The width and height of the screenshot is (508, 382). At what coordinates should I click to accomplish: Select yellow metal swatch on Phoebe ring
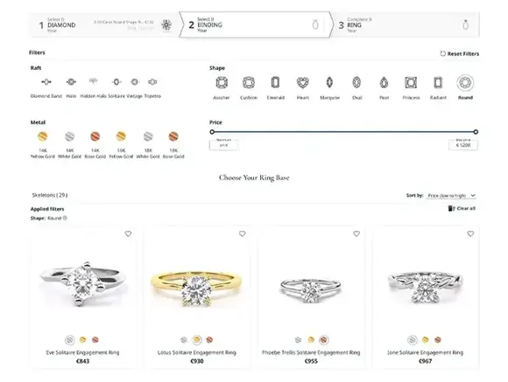pyautogui.click(x=311, y=340)
